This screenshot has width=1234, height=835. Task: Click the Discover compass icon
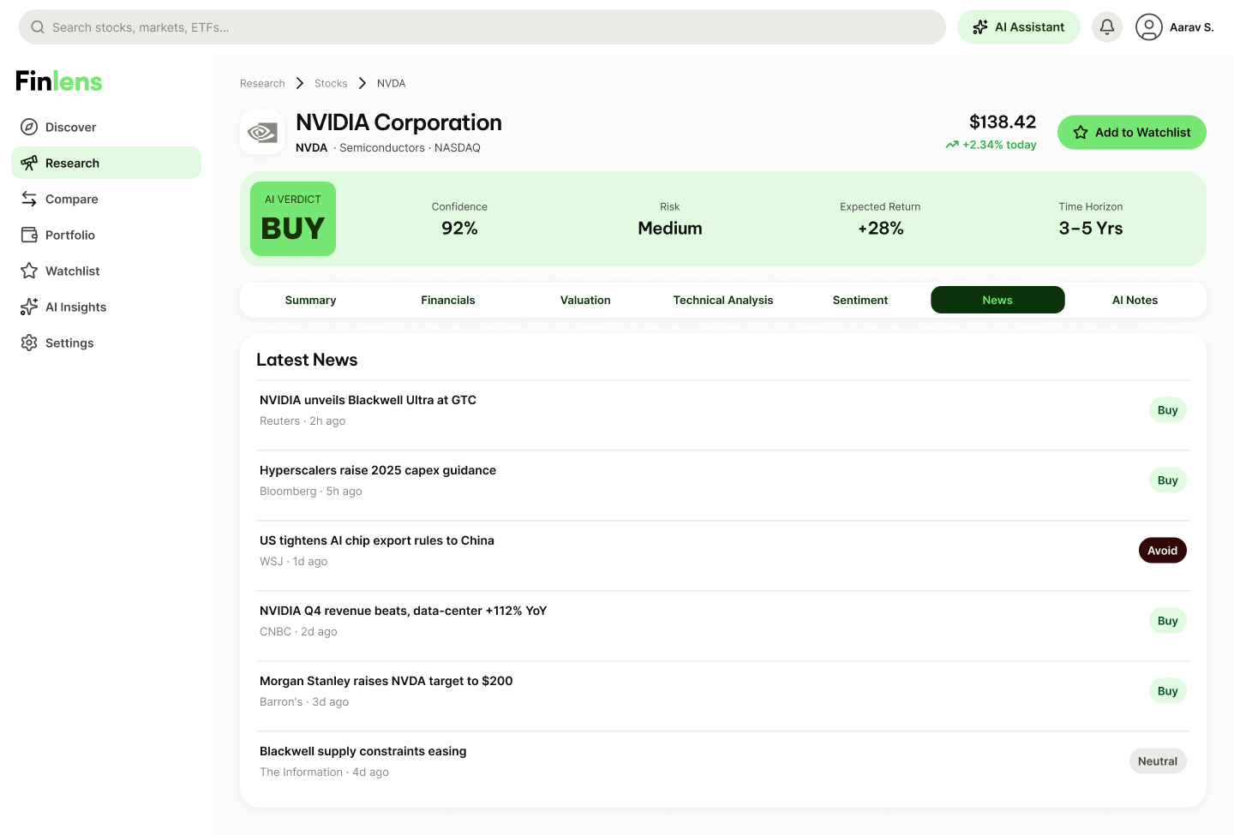coord(29,127)
